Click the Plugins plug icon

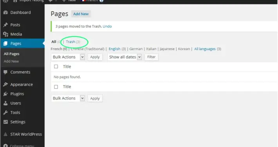5,94
